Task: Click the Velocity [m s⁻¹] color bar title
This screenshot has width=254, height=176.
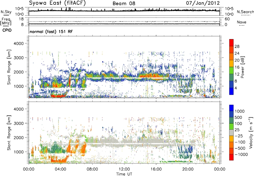Action: click(x=251, y=132)
